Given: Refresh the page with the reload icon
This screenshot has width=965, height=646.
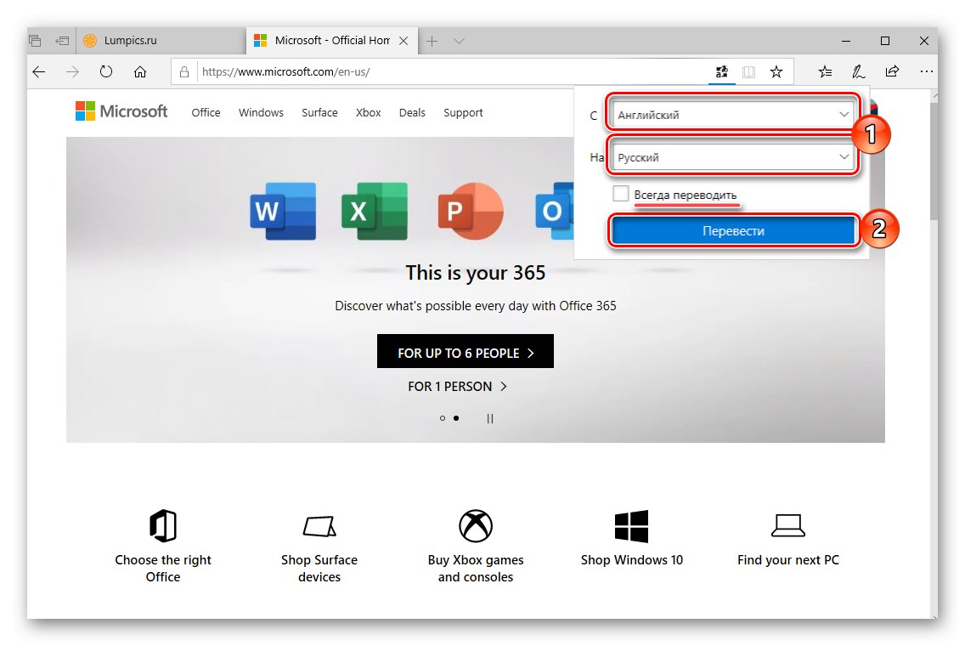Looking at the screenshot, I should pyautogui.click(x=105, y=71).
